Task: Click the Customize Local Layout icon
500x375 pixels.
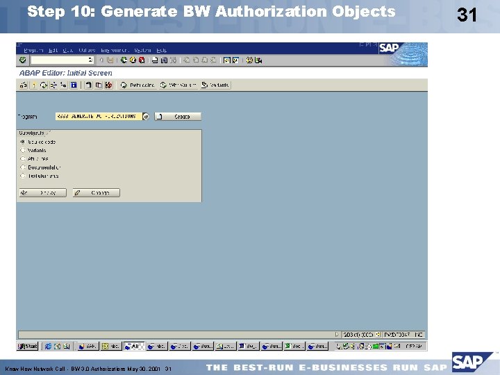Action: pos(258,60)
